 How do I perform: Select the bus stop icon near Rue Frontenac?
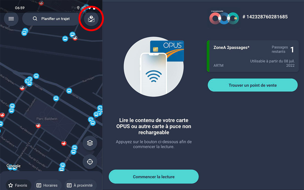click(x=69, y=91)
